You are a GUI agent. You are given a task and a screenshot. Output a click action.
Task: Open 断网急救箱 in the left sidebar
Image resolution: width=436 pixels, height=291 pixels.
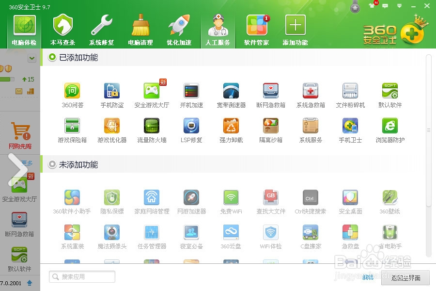(x=19, y=225)
